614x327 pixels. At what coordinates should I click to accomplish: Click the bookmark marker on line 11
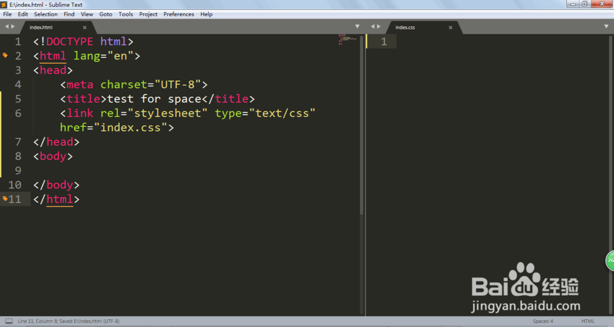point(5,198)
